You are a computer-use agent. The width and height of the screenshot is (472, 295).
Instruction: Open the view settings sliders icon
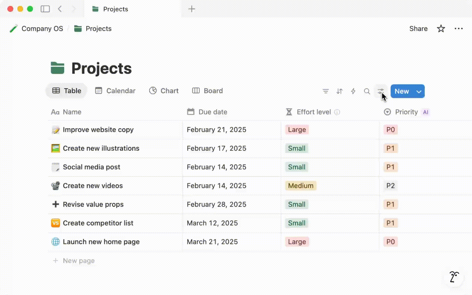tap(380, 91)
